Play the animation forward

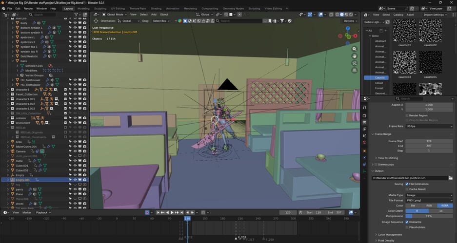coord(172,212)
